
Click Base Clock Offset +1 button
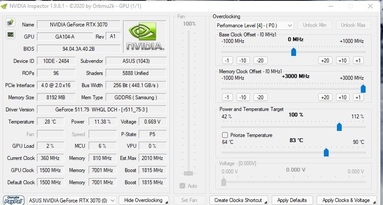tap(358, 60)
